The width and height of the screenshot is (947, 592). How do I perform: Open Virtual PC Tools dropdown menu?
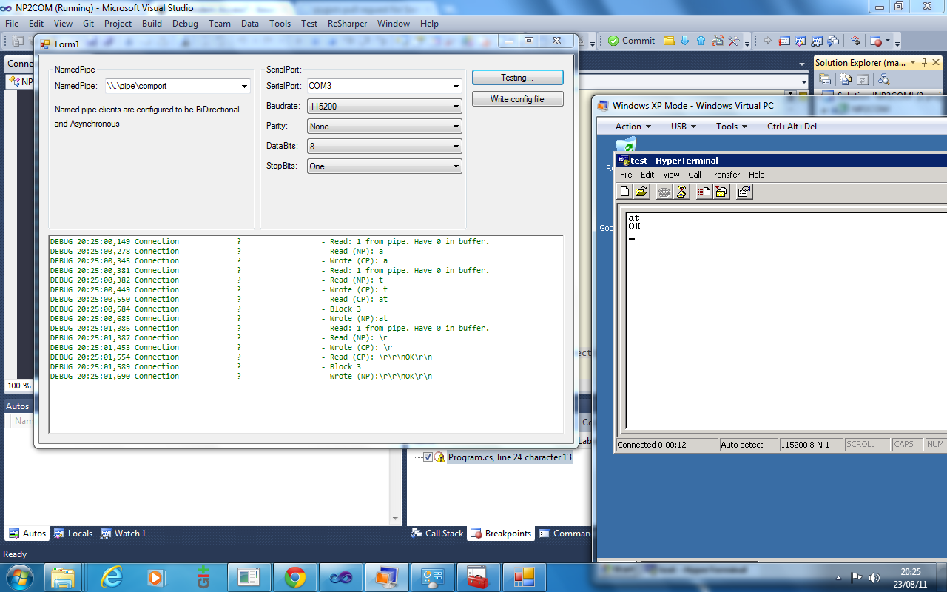pyautogui.click(x=732, y=126)
